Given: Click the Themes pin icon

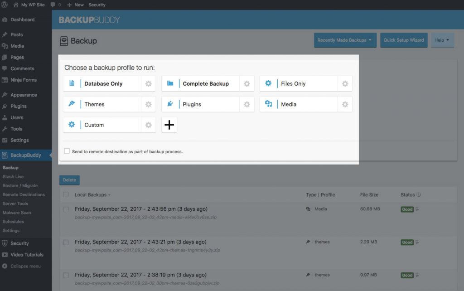Looking at the screenshot, I should tap(72, 104).
